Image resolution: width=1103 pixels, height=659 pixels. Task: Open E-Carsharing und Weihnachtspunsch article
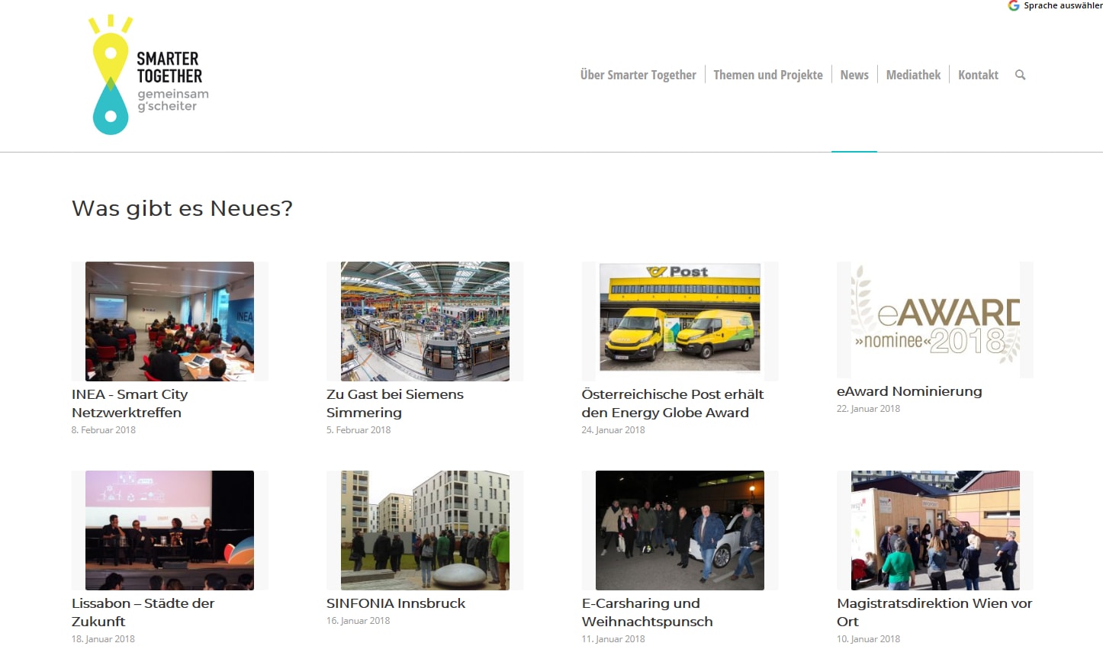click(648, 612)
